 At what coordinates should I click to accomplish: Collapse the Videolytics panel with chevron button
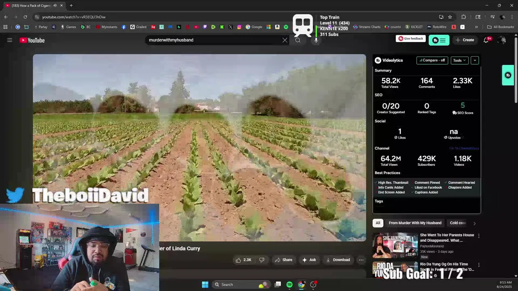475,60
